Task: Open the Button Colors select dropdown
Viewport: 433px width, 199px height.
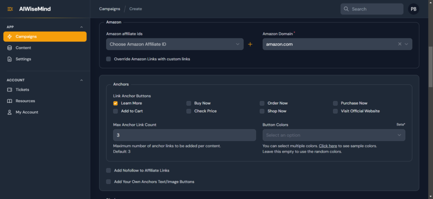Action: click(x=334, y=135)
